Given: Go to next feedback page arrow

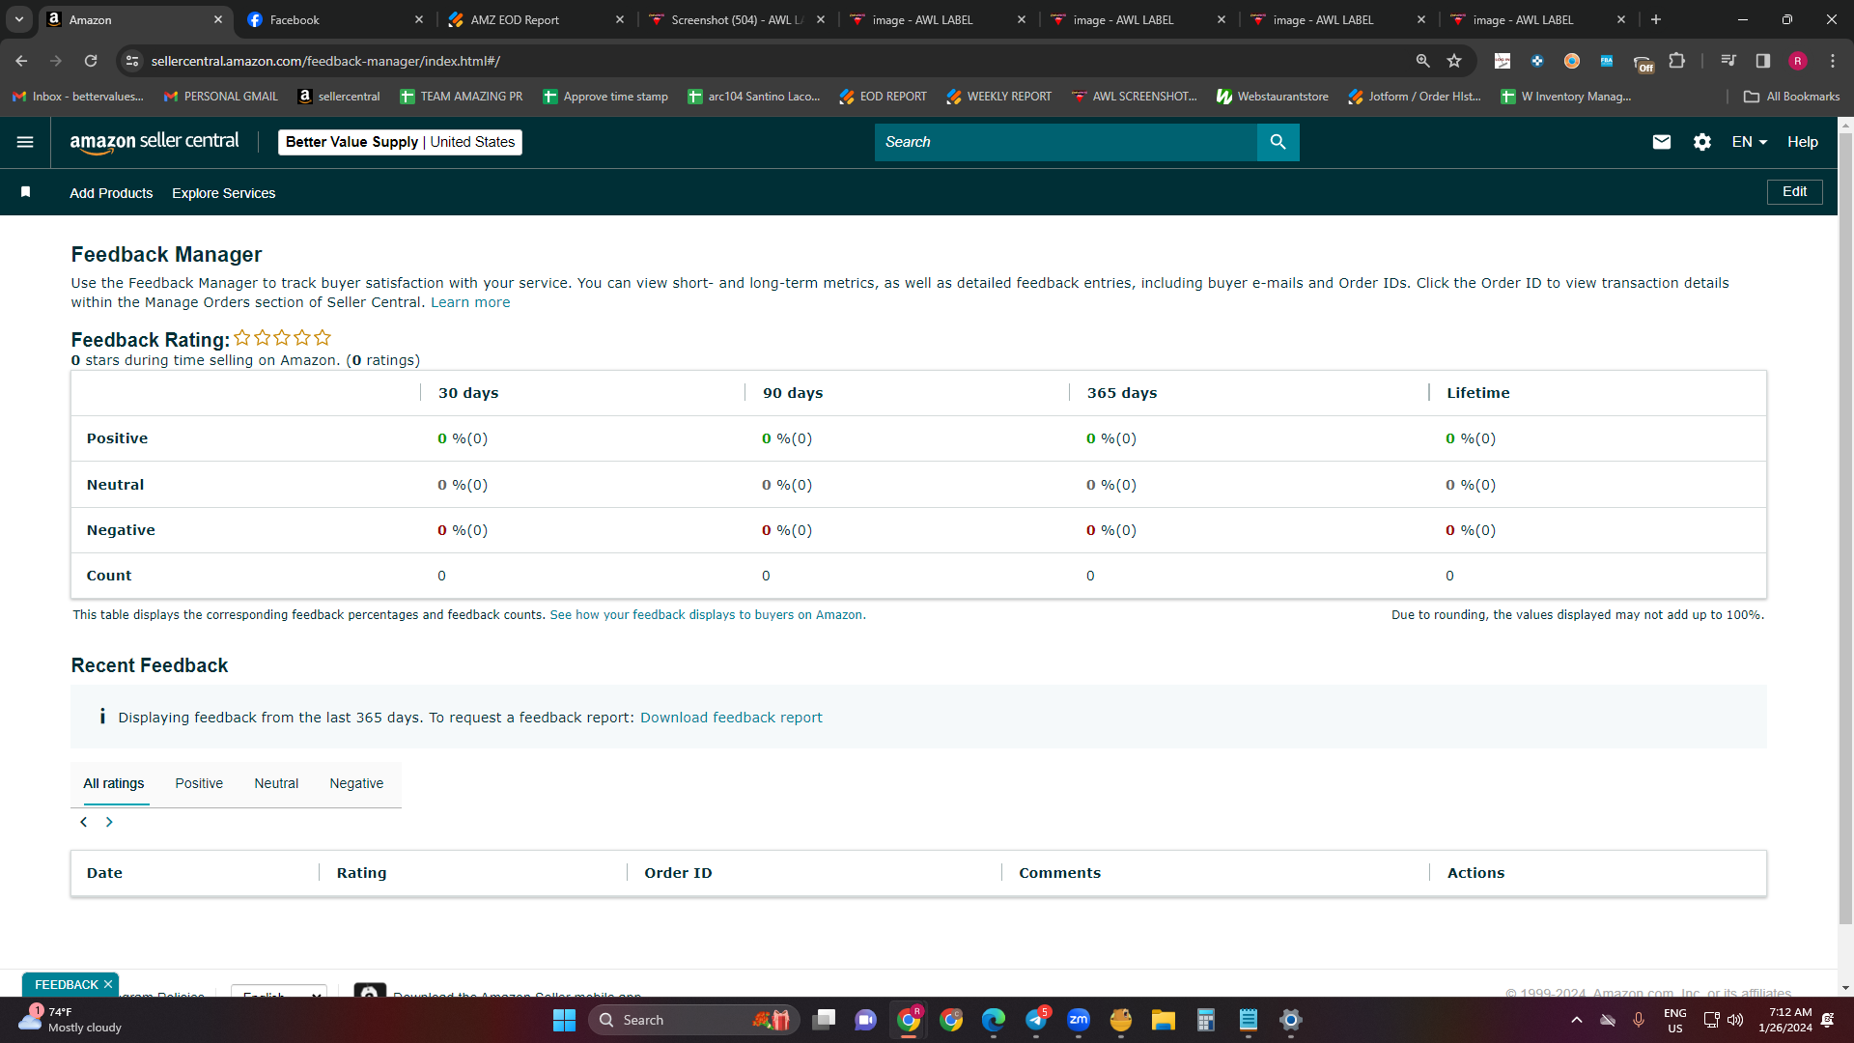Looking at the screenshot, I should tap(109, 822).
